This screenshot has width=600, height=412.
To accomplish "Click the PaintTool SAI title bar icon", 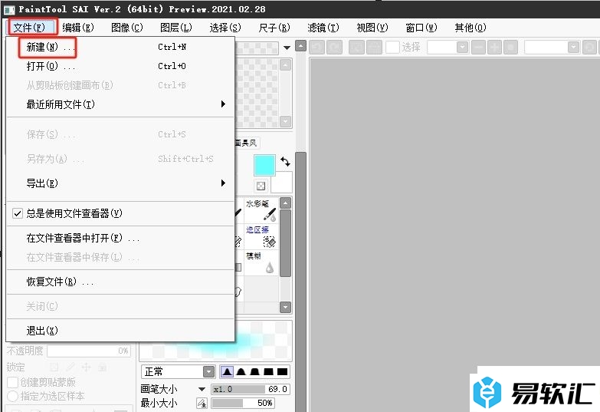I will point(9,9).
